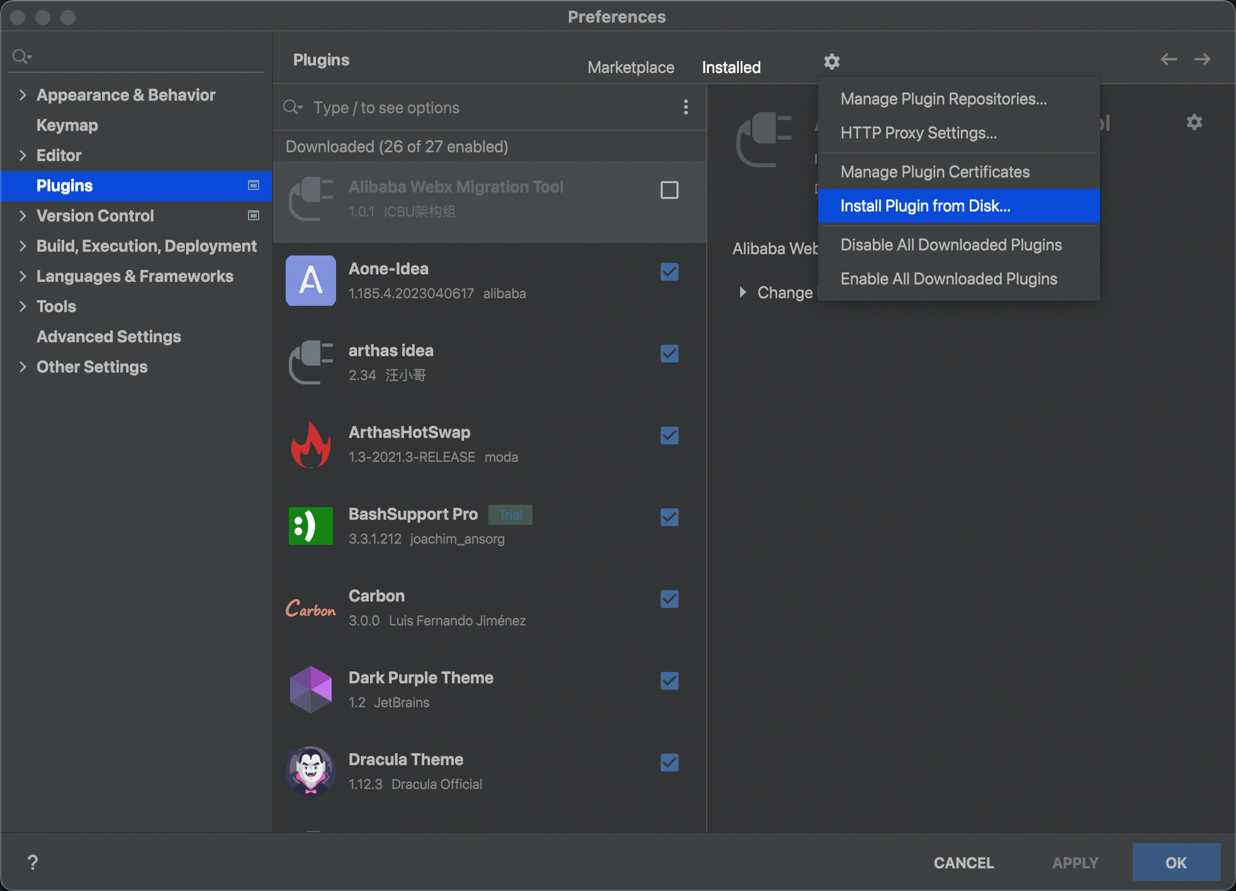
Task: Select the Dracula Theme plugin name
Action: click(x=406, y=759)
